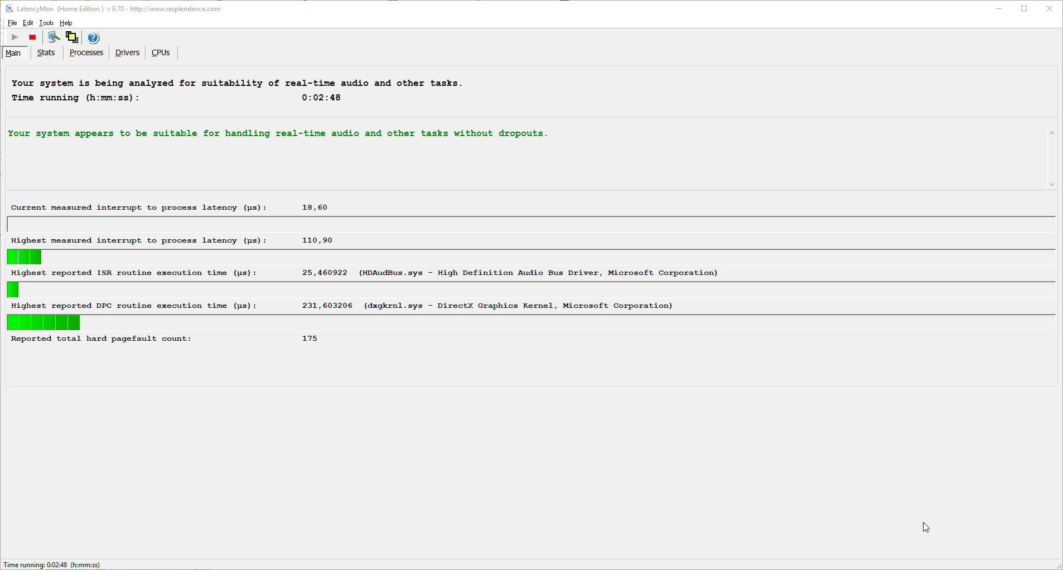Image resolution: width=1063 pixels, height=570 pixels.
Task: Open the Edit menu
Action: (28, 23)
